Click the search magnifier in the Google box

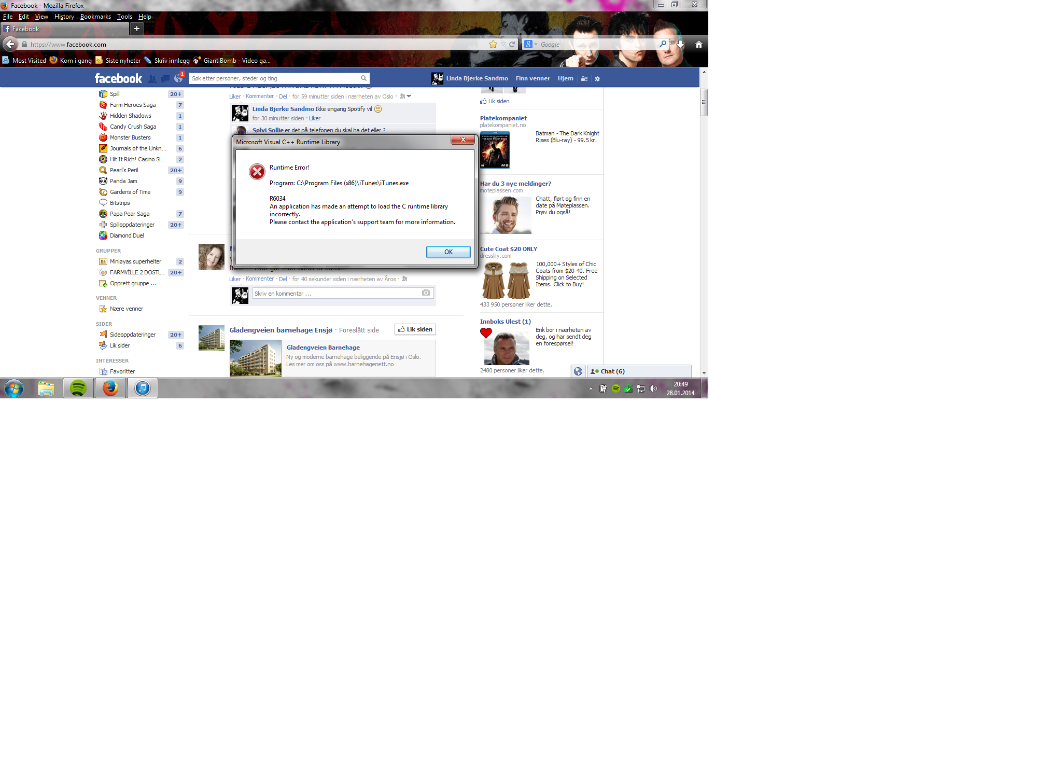[x=663, y=45]
